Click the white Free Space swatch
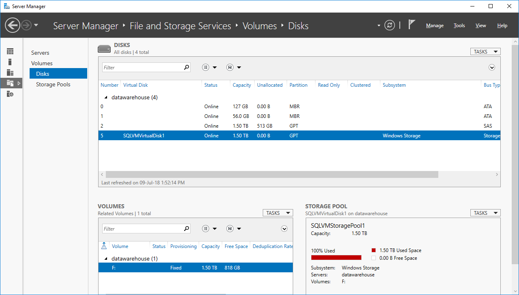The width and height of the screenshot is (519, 295). click(373, 258)
